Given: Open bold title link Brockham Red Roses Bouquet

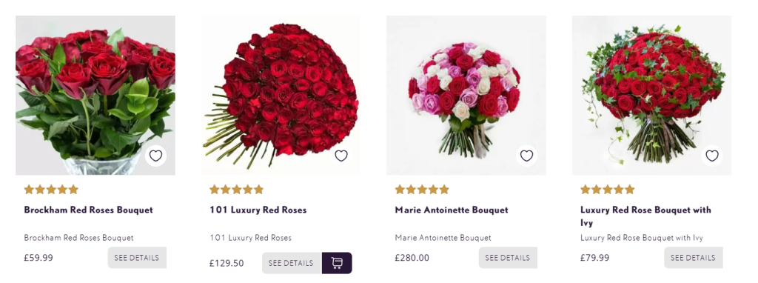Looking at the screenshot, I should coord(89,210).
